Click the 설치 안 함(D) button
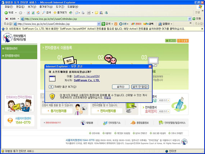Screen dimensions: 205x154 coord(140,87)
